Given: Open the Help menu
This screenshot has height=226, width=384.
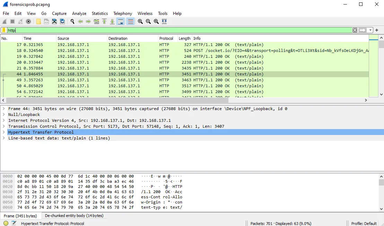Looking at the screenshot, I should click(x=177, y=13).
